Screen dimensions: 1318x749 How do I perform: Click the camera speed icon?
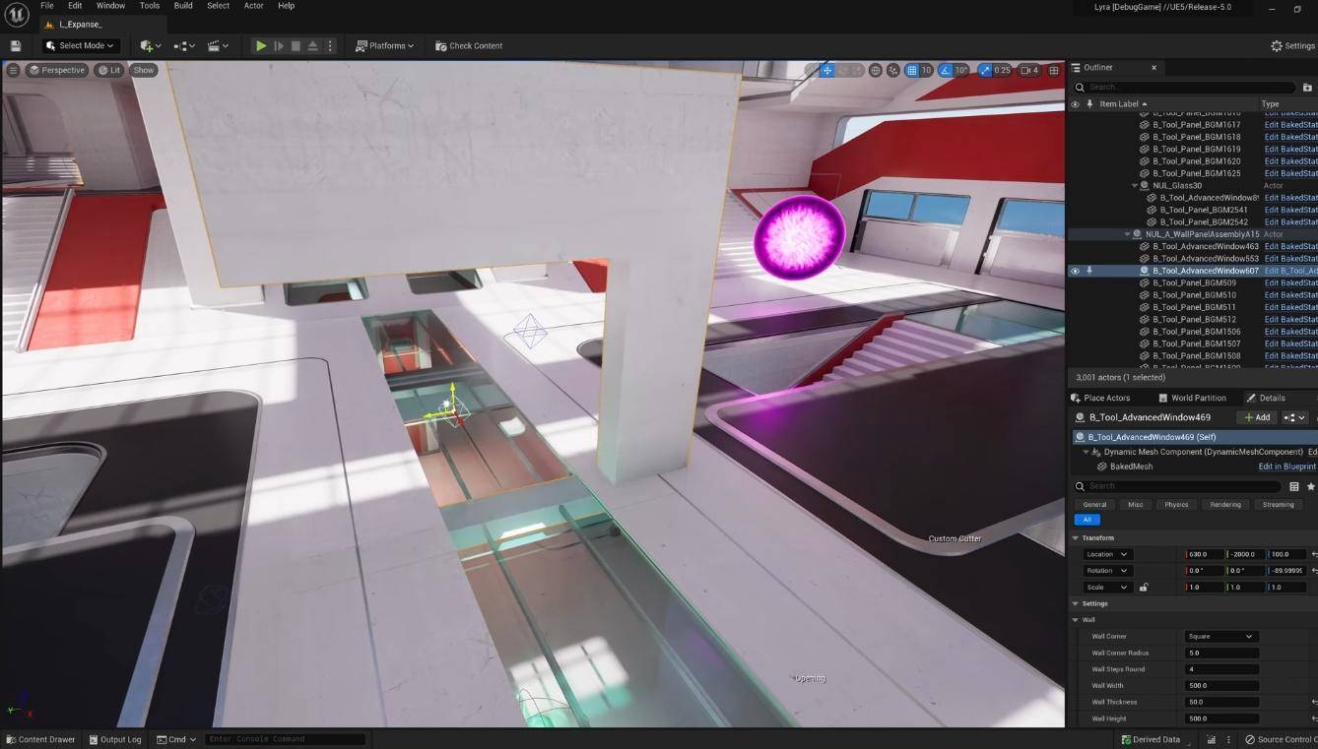[1028, 70]
